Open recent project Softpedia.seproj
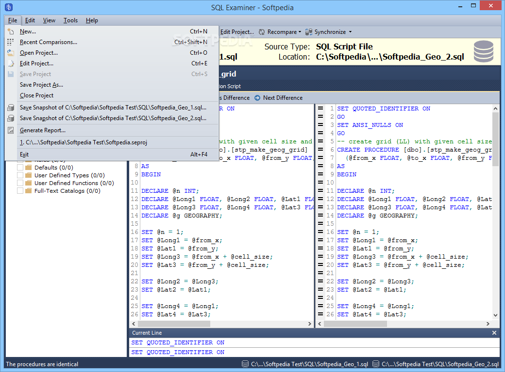 click(112, 142)
